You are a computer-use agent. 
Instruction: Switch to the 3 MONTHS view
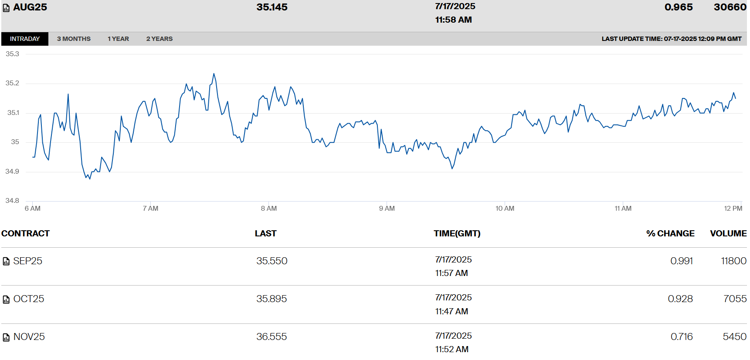coord(74,39)
